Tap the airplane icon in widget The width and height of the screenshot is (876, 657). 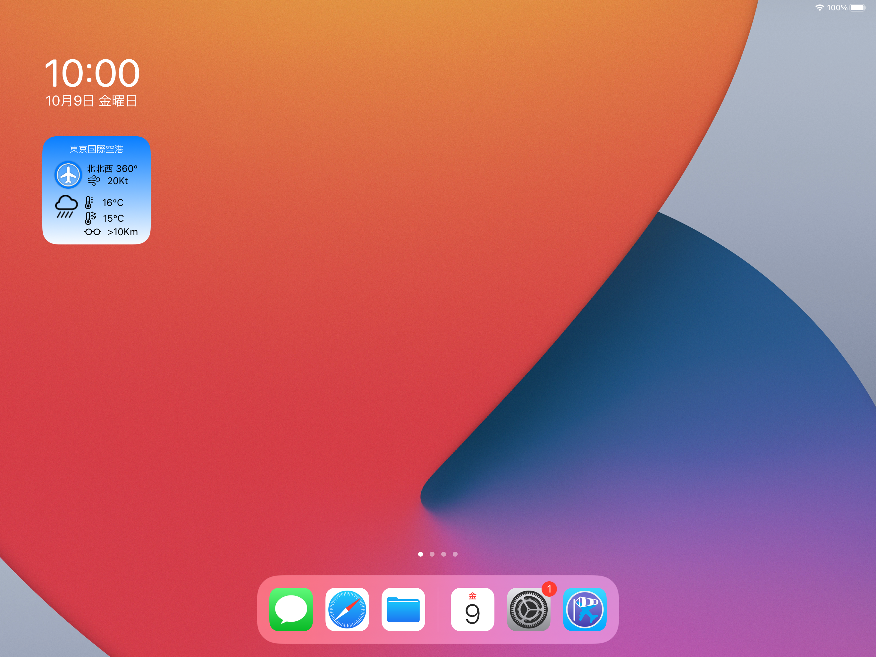pyautogui.click(x=68, y=175)
